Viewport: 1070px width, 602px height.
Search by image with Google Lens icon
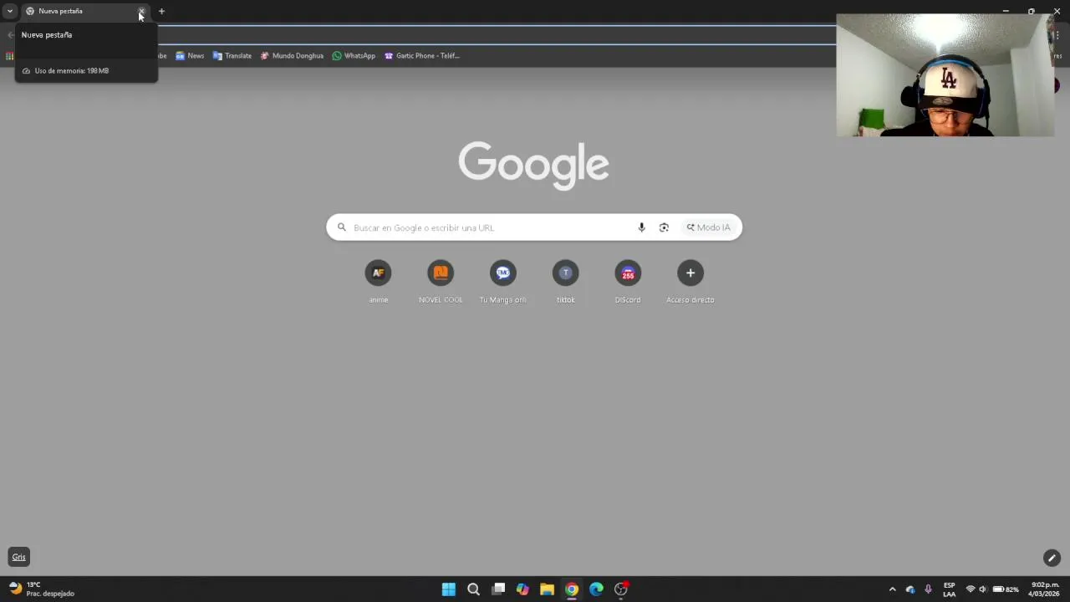(664, 227)
